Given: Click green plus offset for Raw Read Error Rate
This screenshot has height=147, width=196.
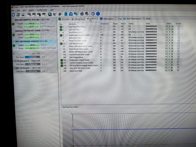Looking at the screenshot, I should 173,26.
